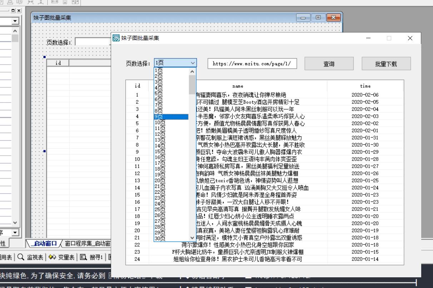Select the row dated 2020-01-31

265,138
